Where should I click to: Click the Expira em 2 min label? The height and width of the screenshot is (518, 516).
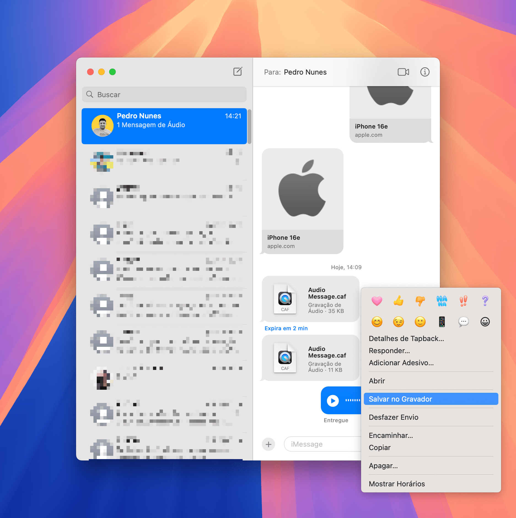tap(286, 328)
